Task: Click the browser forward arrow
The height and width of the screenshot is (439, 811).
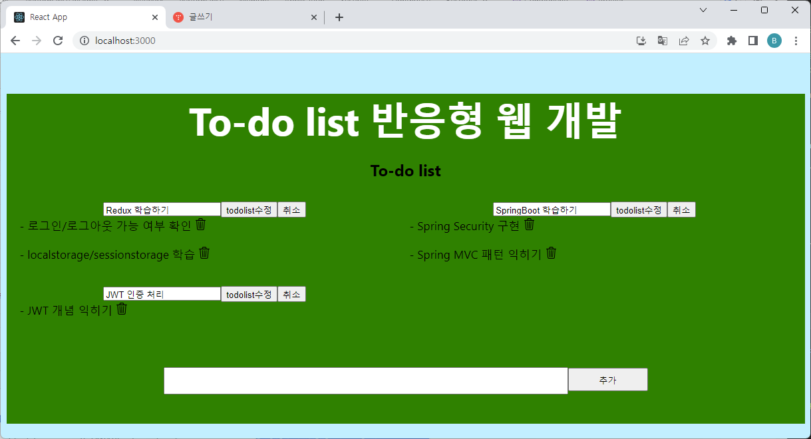Action: (x=37, y=41)
